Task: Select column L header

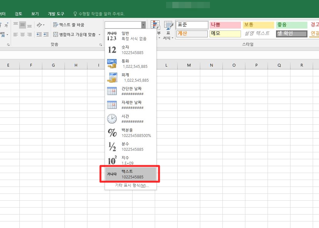Action: 166,65
